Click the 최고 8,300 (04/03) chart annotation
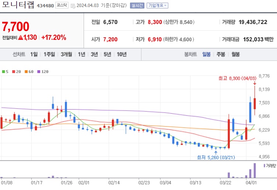277x190 pixels. (x=237, y=78)
